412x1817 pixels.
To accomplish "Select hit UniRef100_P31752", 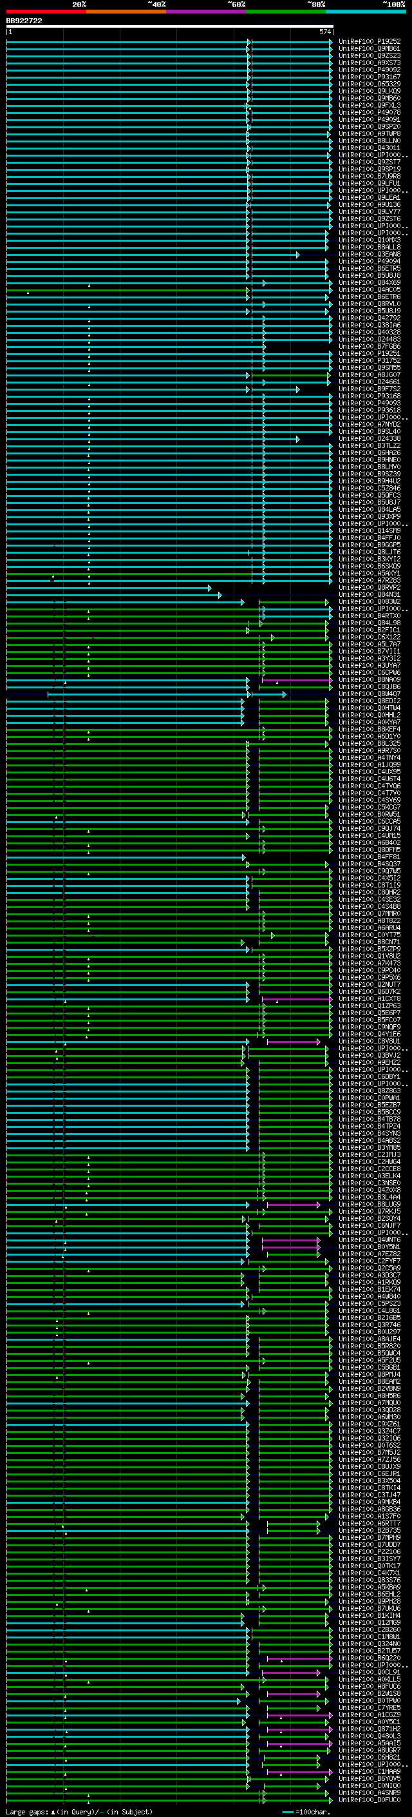I will coord(370,360).
